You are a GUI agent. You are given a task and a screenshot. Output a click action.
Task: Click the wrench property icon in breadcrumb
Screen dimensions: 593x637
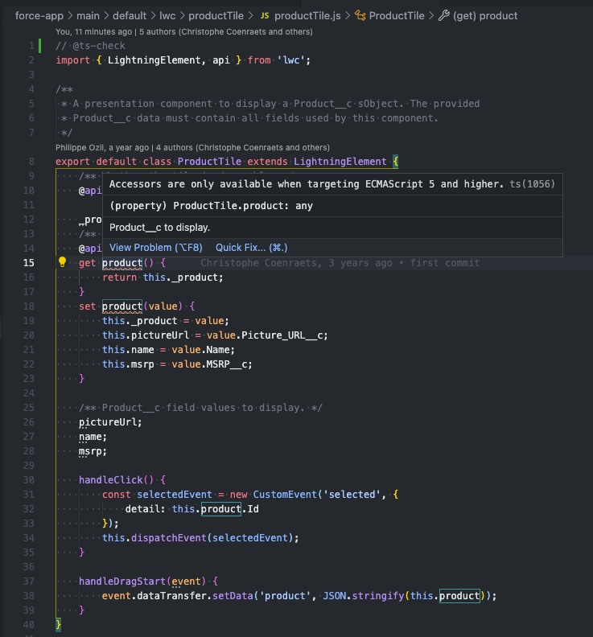click(444, 16)
